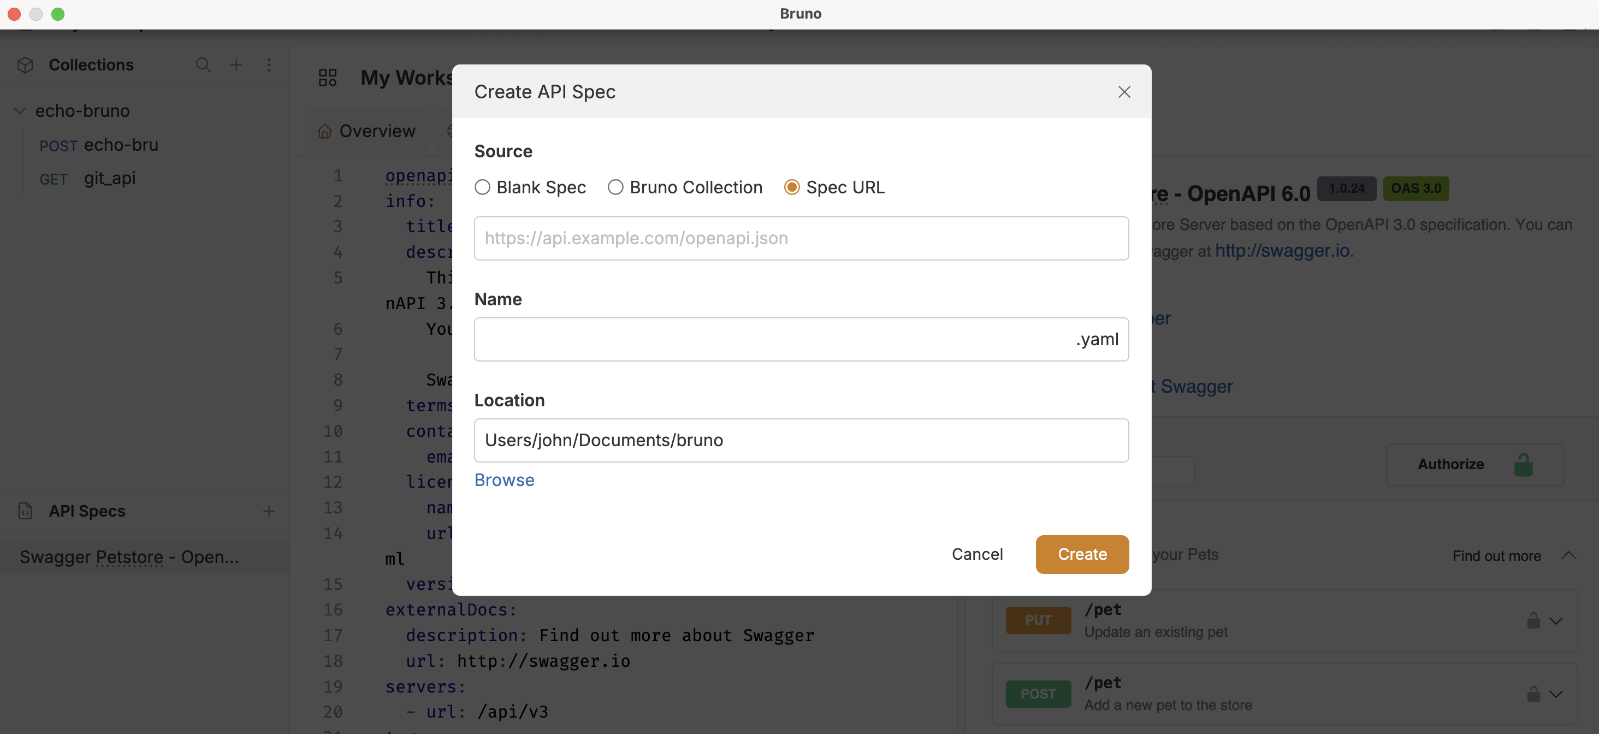Screen dimensions: 1599x734
Task: Expand the PUT /pet operation chevron
Action: pyautogui.click(x=1555, y=620)
